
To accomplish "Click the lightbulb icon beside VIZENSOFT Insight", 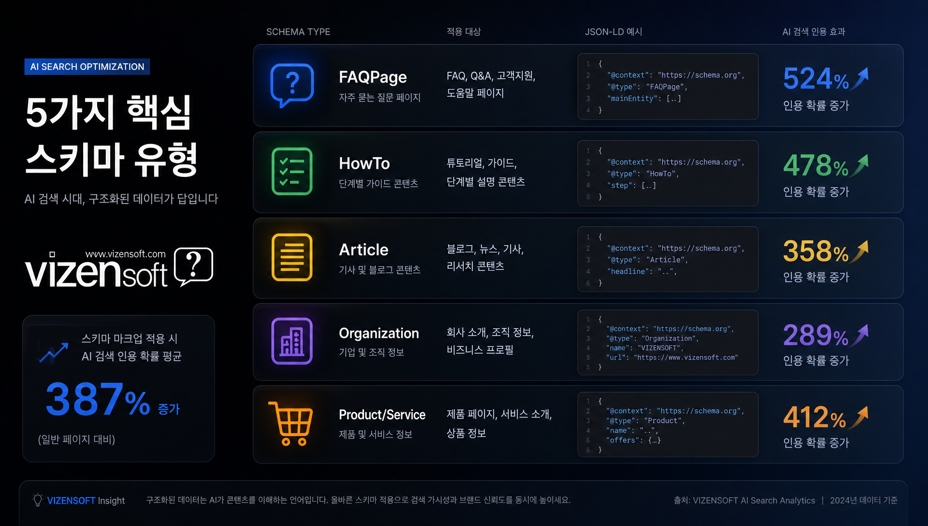I will (38, 500).
